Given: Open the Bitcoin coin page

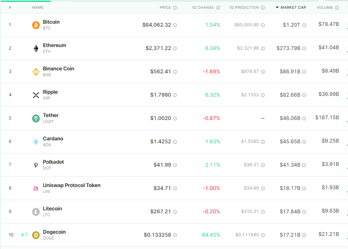Looking at the screenshot, I should [x=51, y=22].
